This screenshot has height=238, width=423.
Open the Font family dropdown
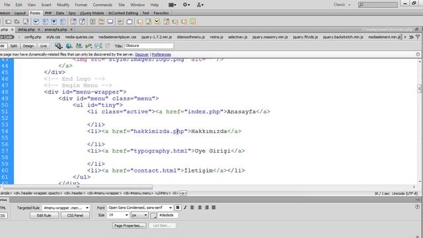click(171, 208)
